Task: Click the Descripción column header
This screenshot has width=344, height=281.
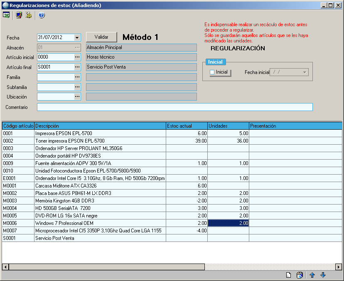Action: click(x=100, y=126)
